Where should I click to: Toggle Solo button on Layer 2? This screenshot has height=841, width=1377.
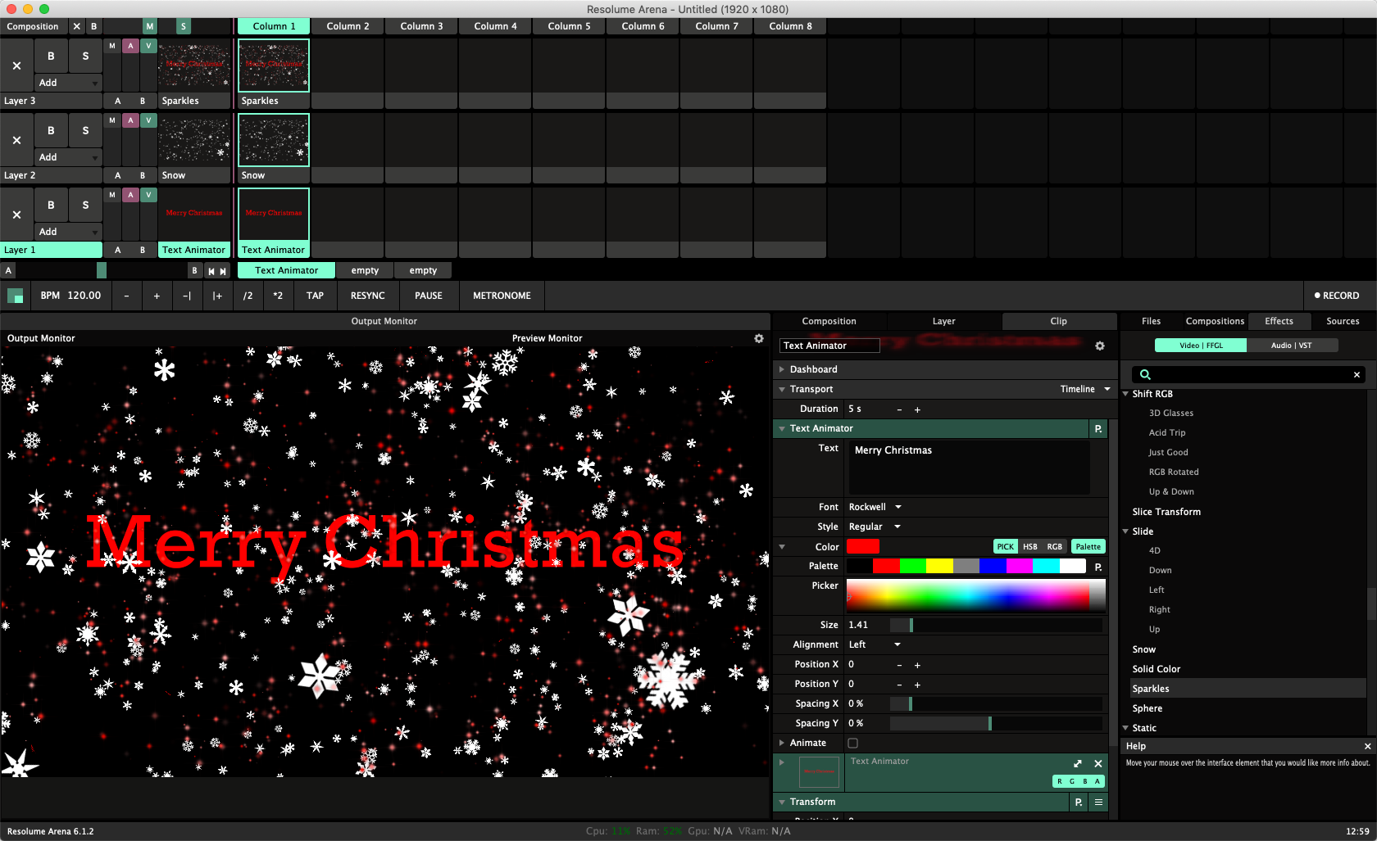pyautogui.click(x=85, y=130)
